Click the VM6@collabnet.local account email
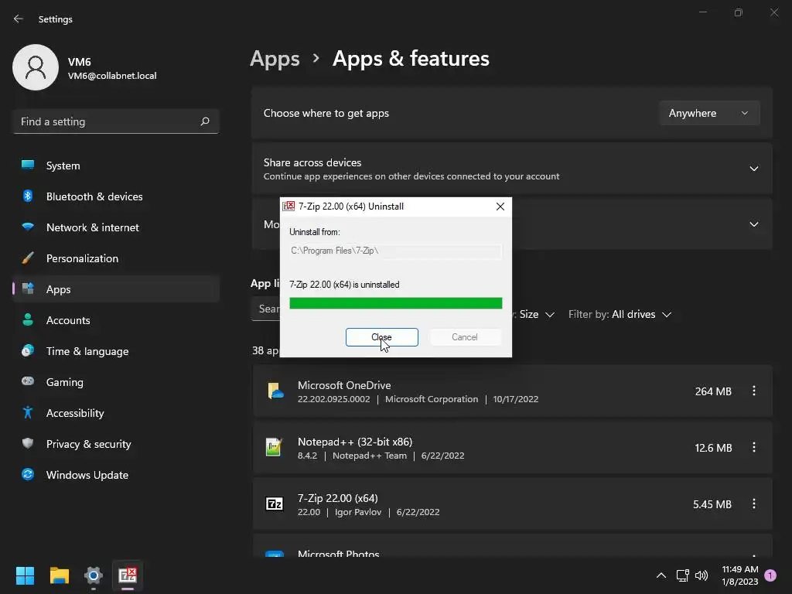The image size is (792, 594). pos(112,76)
